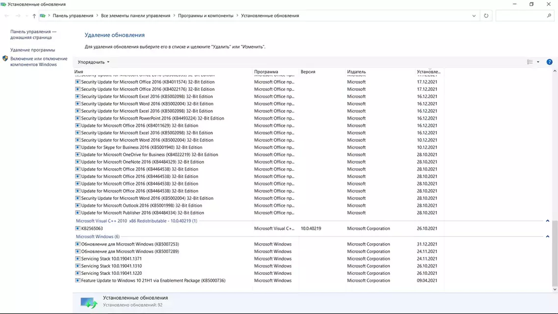This screenshot has height=314, width=558.
Task: Navigate to Все элементы панели управления breadcrumb
Action: point(136,16)
